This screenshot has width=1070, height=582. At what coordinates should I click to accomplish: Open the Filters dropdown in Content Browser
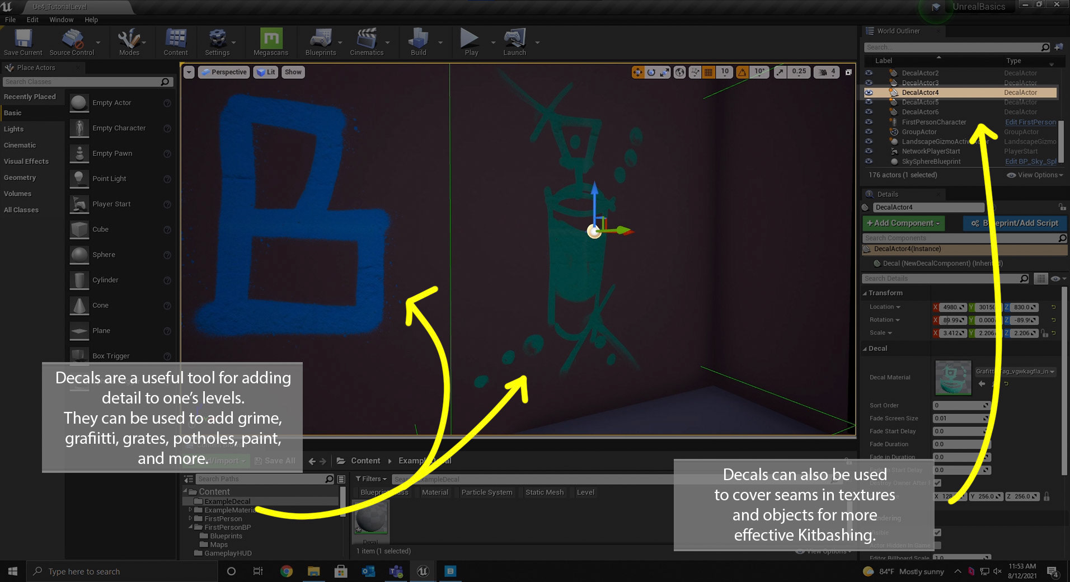point(371,479)
